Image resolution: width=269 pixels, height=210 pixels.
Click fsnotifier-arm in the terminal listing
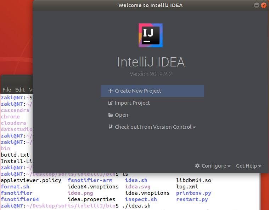[x=90, y=180]
